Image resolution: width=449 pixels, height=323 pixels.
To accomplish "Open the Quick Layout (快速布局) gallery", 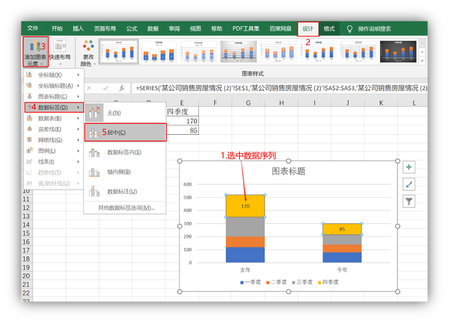I will tap(60, 52).
